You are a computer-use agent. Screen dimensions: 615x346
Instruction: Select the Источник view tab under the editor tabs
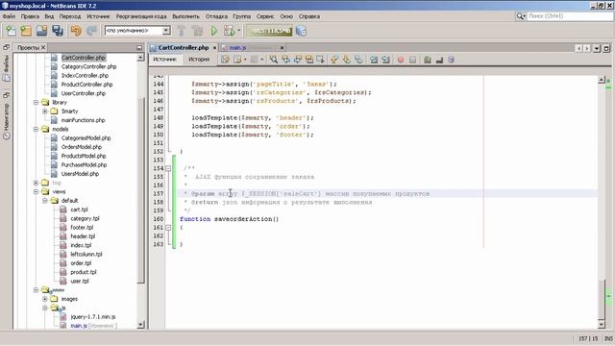tap(164, 60)
